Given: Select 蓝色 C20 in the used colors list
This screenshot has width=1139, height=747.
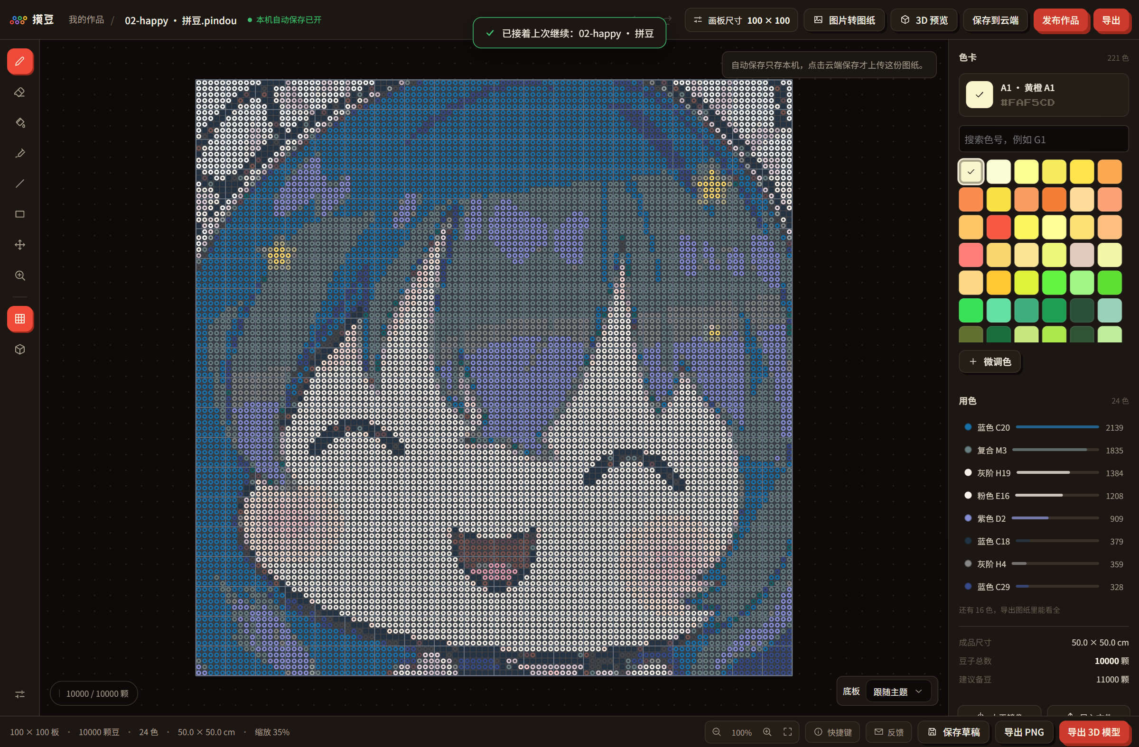Looking at the screenshot, I should (x=1044, y=427).
